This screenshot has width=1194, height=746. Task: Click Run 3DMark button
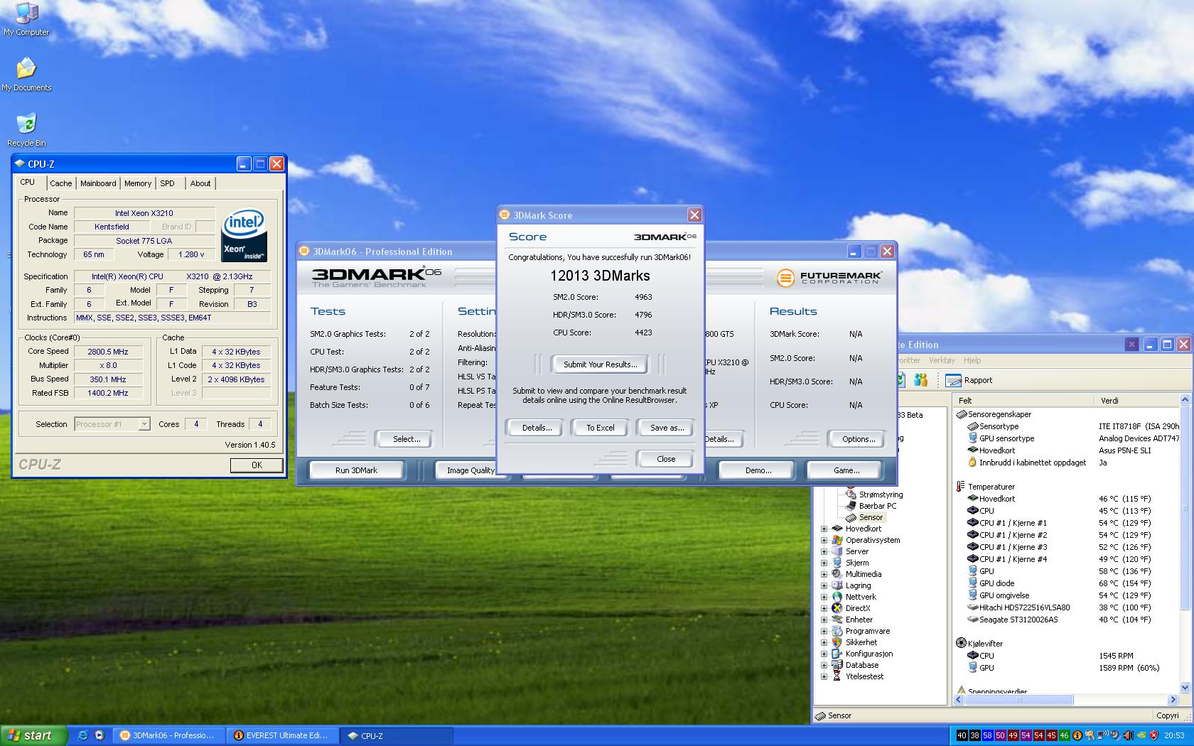(x=356, y=470)
